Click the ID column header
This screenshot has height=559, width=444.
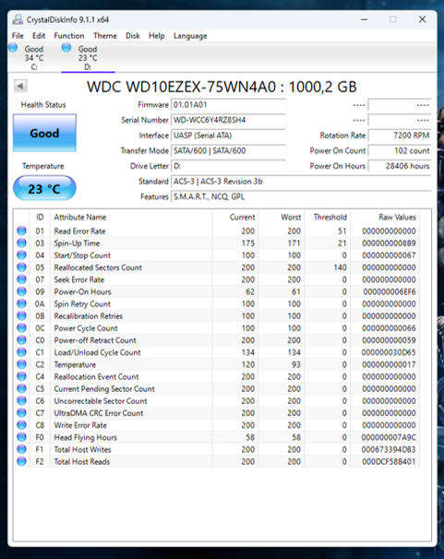40,217
